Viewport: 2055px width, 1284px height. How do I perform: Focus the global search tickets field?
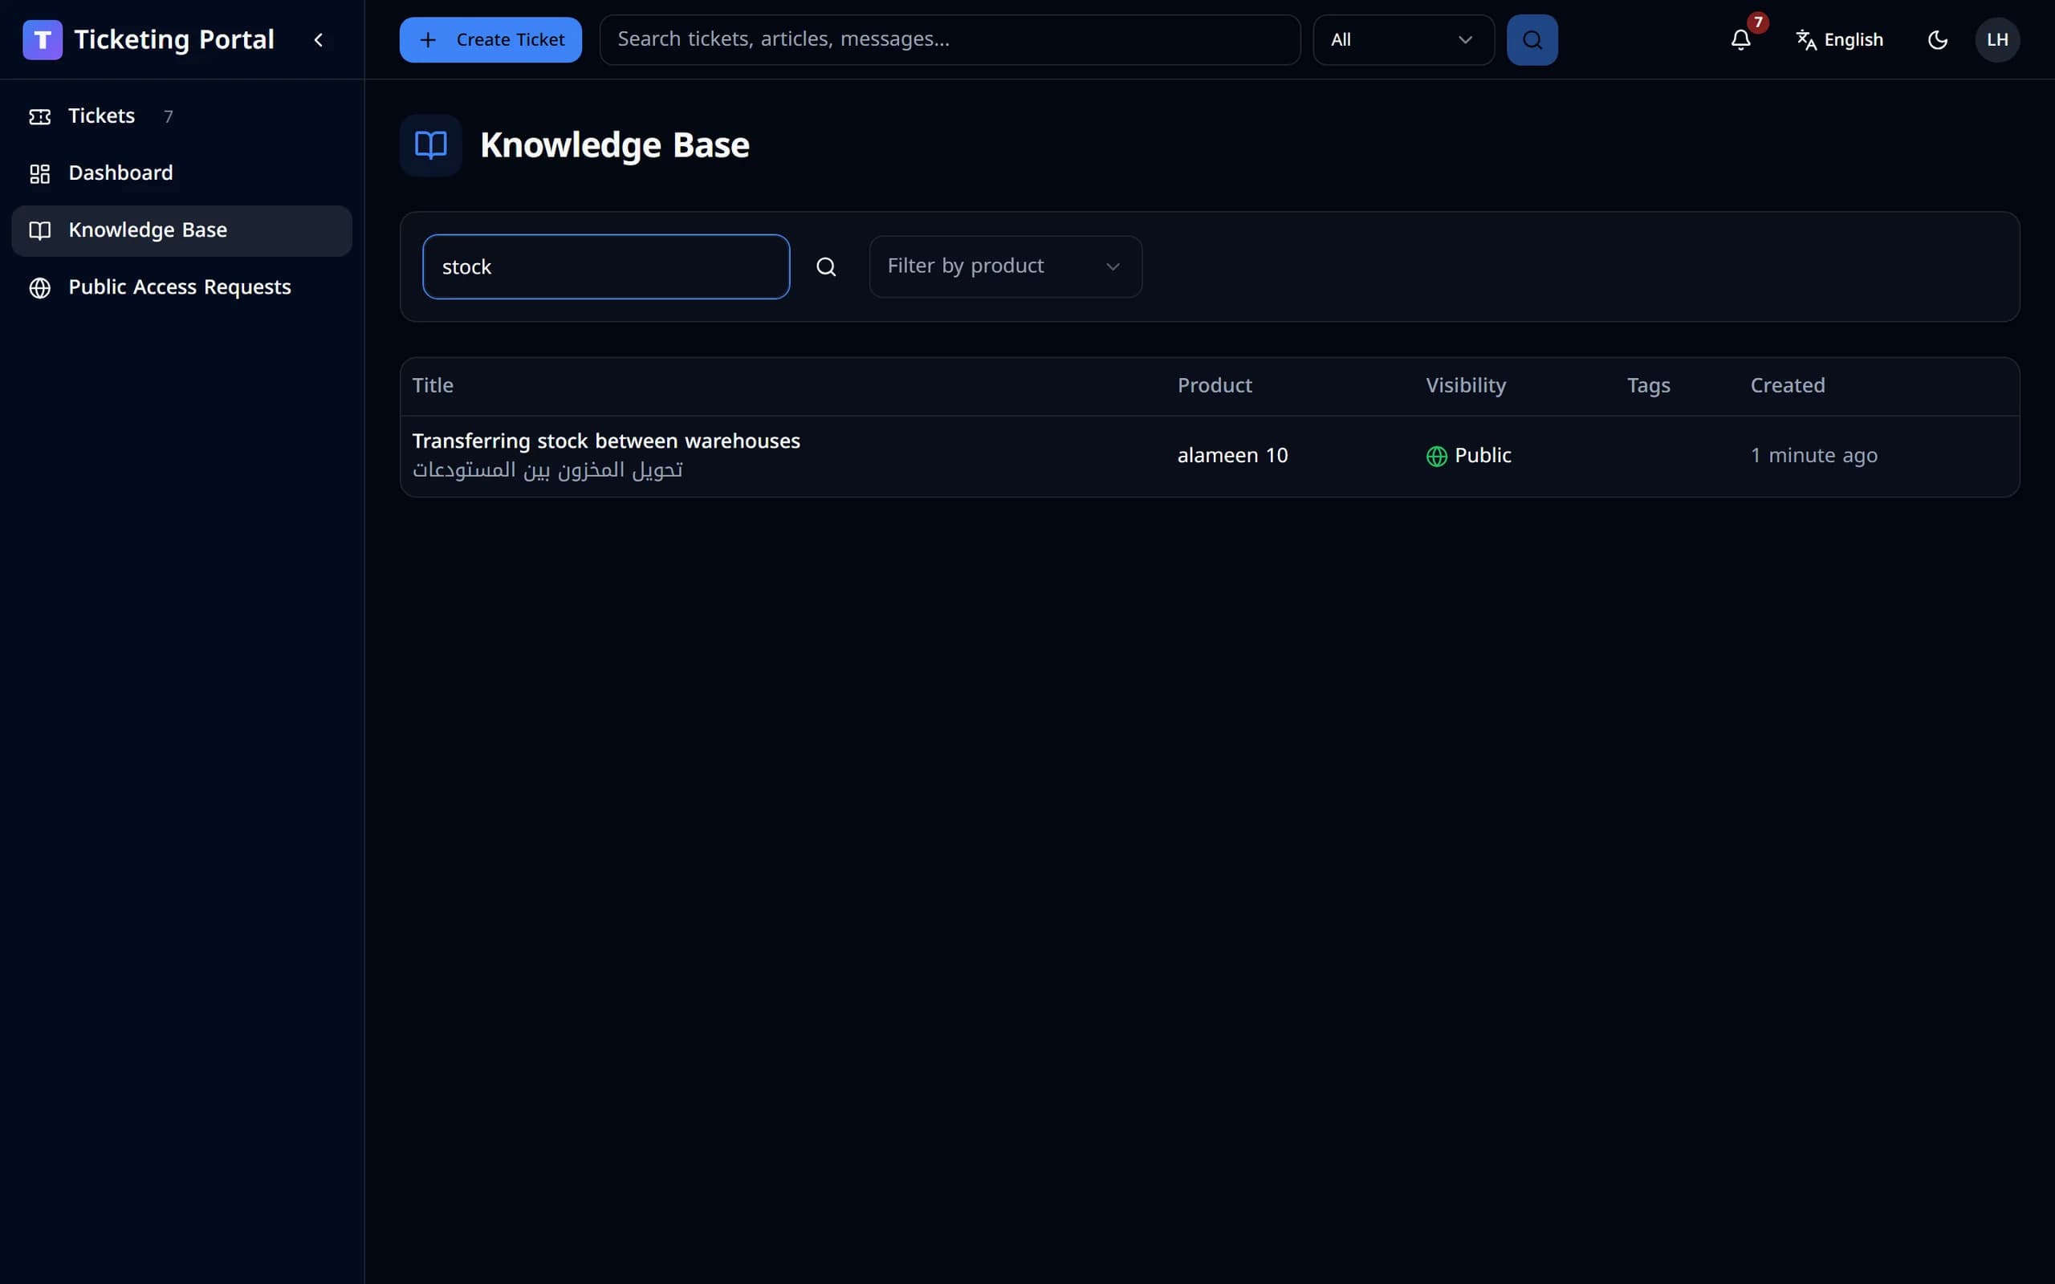950,40
